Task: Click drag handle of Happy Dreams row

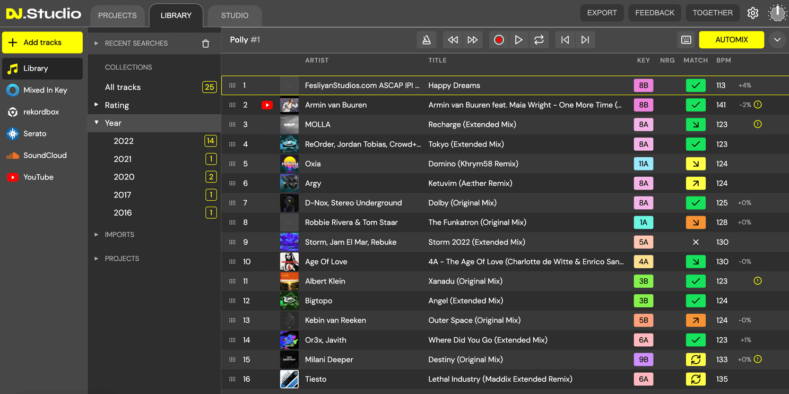Action: (232, 85)
